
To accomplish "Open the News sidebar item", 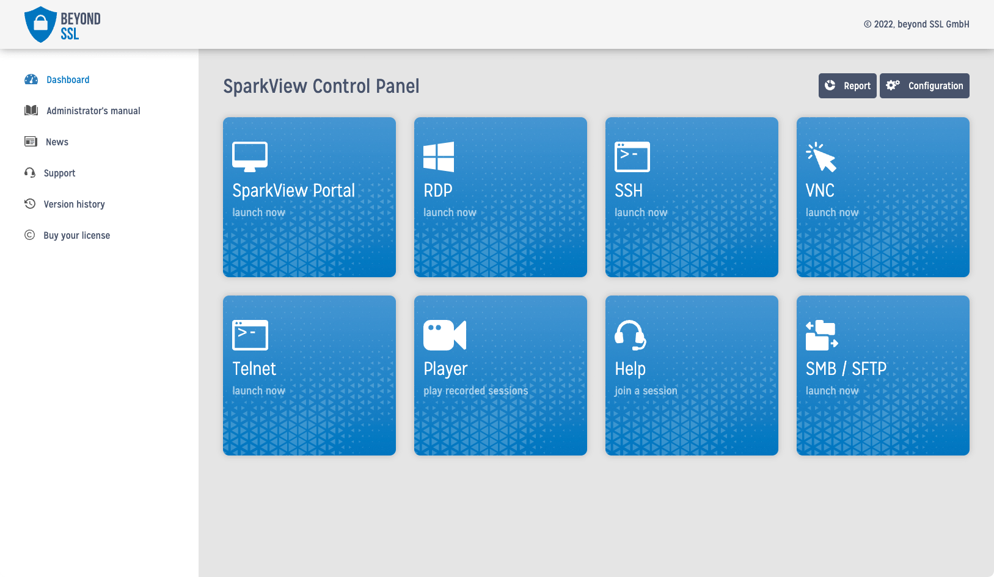I will pyautogui.click(x=57, y=142).
